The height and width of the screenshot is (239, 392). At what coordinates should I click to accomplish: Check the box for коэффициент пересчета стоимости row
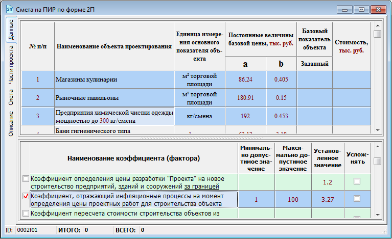tap(26, 214)
